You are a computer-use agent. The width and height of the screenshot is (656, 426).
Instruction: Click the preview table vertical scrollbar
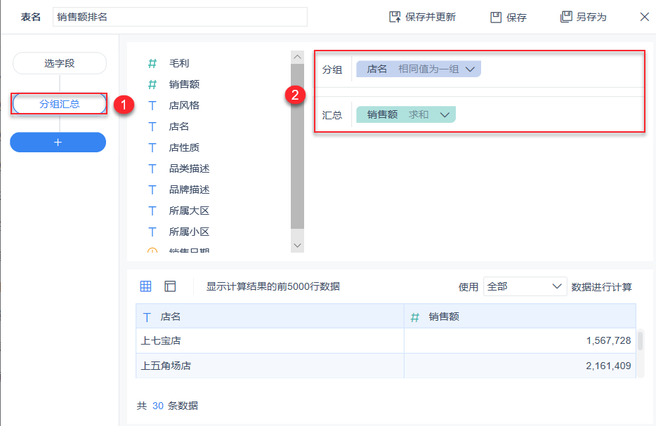point(640,340)
